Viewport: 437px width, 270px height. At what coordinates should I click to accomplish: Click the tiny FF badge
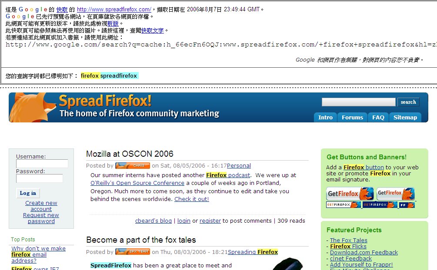(x=407, y=205)
